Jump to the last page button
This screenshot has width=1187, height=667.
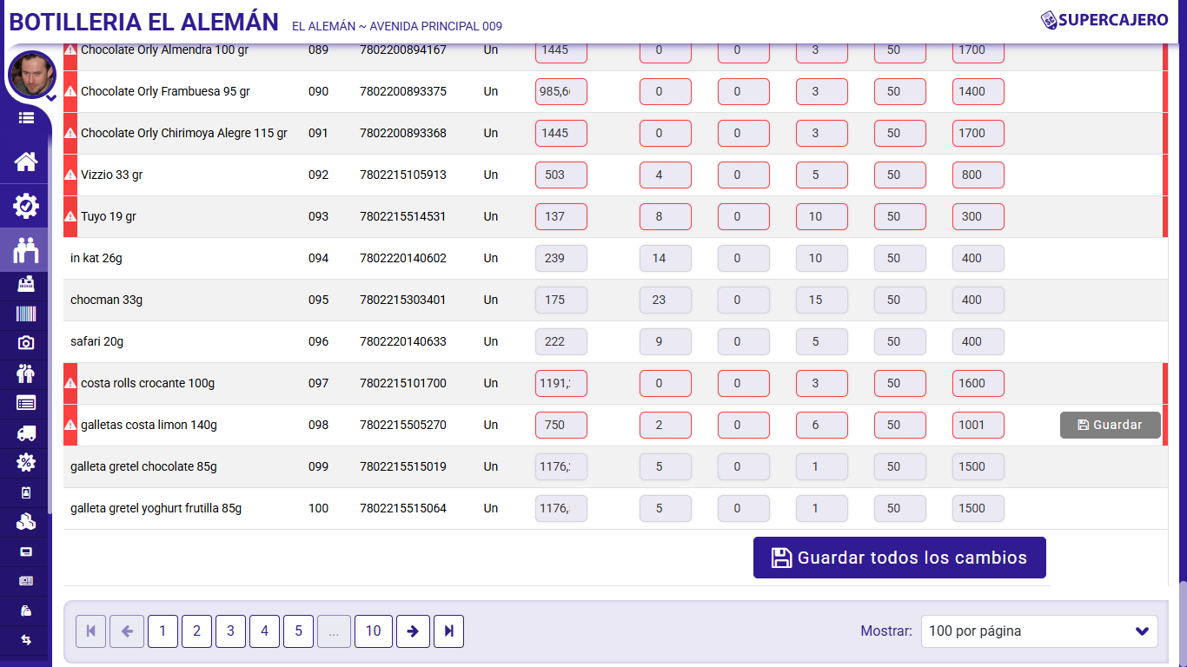coord(448,631)
